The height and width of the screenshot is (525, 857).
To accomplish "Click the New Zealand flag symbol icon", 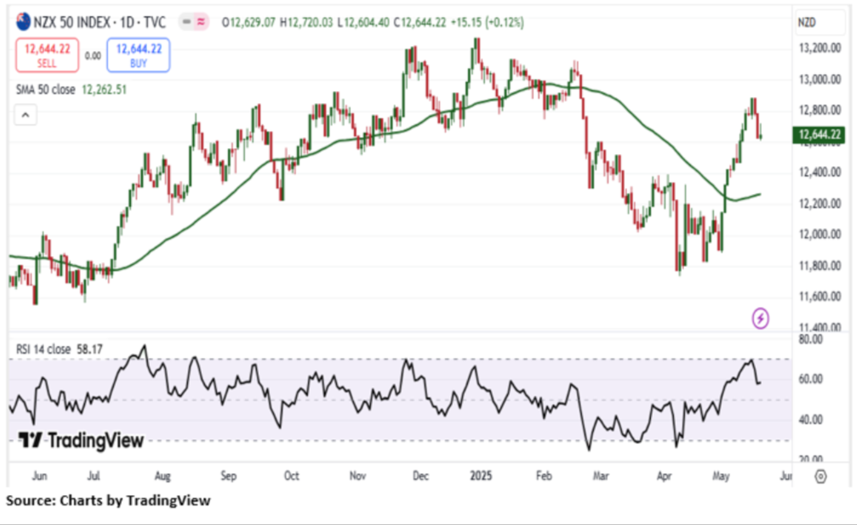I will pos(23,22).
